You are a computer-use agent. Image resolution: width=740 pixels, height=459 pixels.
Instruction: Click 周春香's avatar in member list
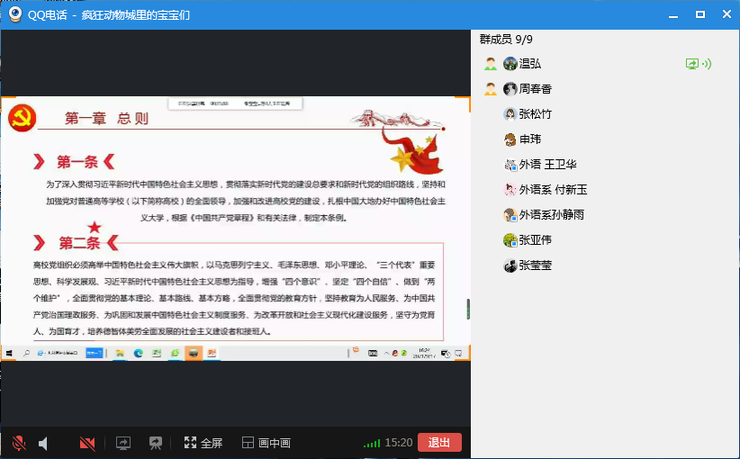(x=510, y=89)
